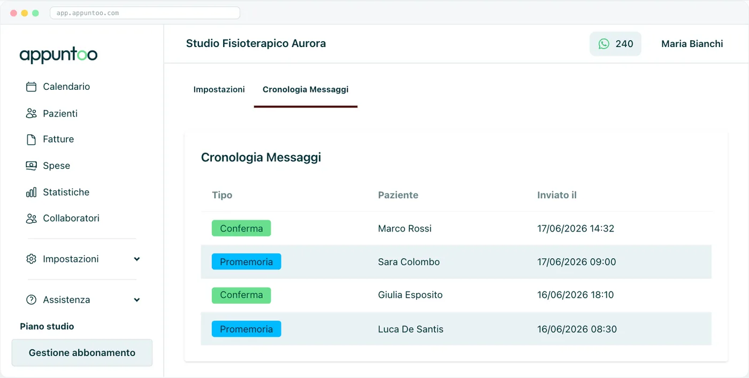Click the timestamp 16/06/2026 08:30
Image resolution: width=749 pixels, height=378 pixels.
[577, 329]
